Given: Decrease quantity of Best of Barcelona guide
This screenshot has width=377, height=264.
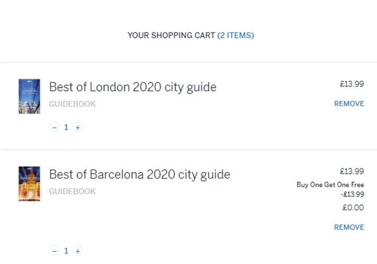Looking at the screenshot, I should pos(54,251).
